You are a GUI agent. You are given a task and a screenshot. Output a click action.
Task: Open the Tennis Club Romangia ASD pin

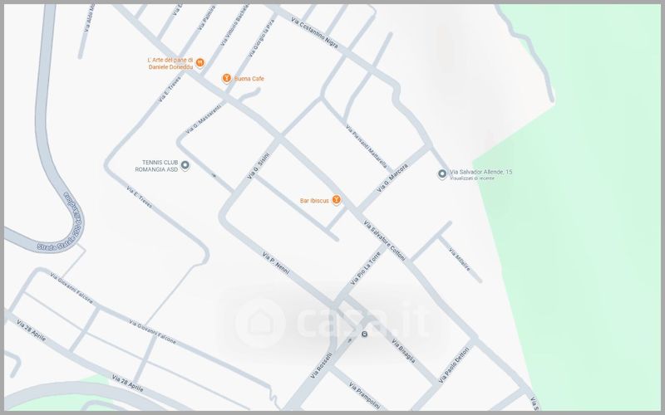pyautogui.click(x=185, y=166)
